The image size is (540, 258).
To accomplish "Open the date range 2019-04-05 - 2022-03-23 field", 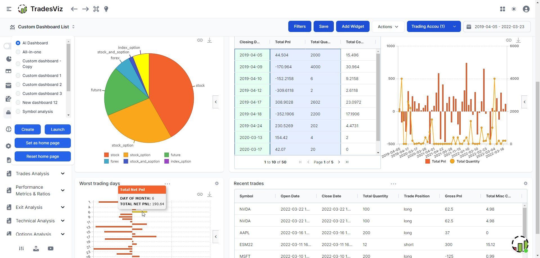I will pos(497,27).
